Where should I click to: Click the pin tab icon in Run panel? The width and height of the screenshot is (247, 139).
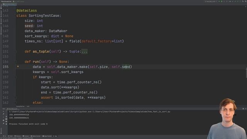pos(3,124)
